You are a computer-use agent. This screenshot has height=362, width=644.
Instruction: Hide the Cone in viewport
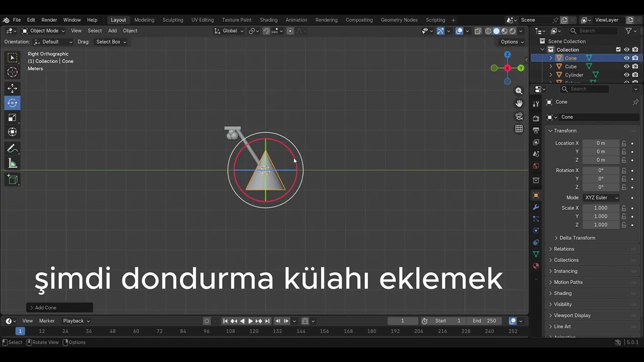point(627,58)
